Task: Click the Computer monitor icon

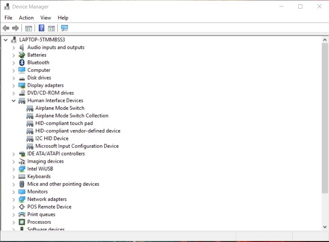Action: (22, 70)
